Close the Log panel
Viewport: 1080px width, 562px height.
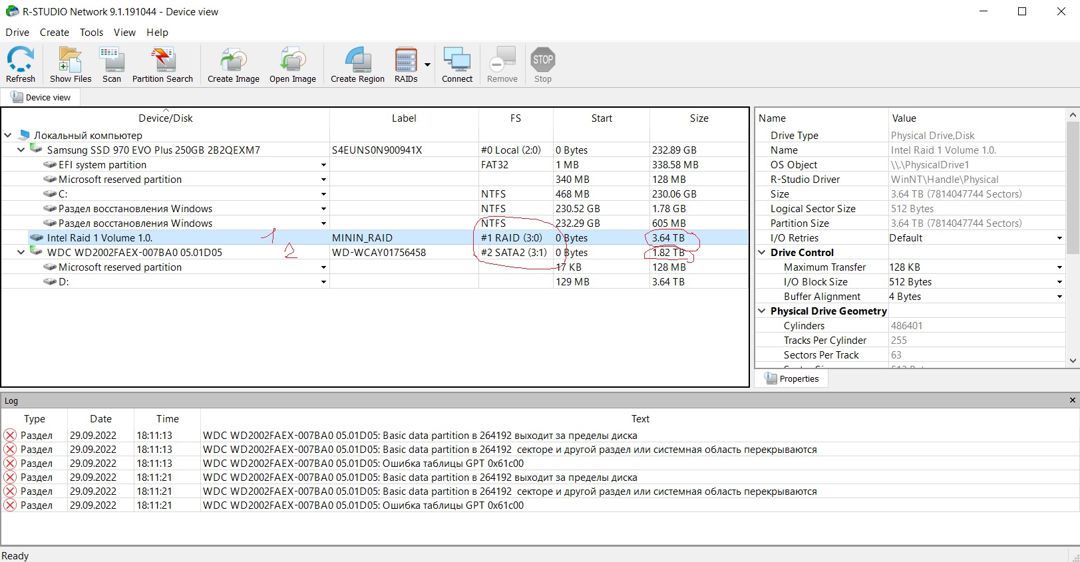pos(1072,400)
